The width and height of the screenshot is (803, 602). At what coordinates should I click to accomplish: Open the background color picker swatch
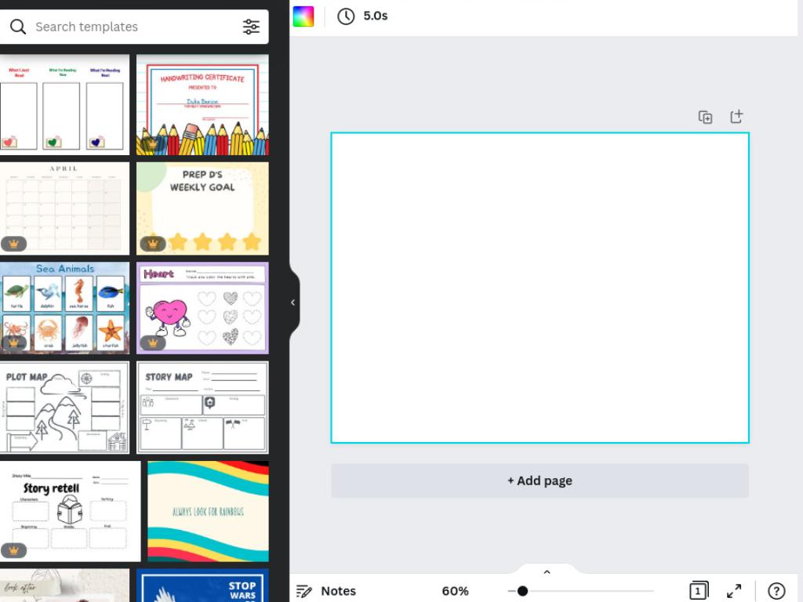click(303, 16)
